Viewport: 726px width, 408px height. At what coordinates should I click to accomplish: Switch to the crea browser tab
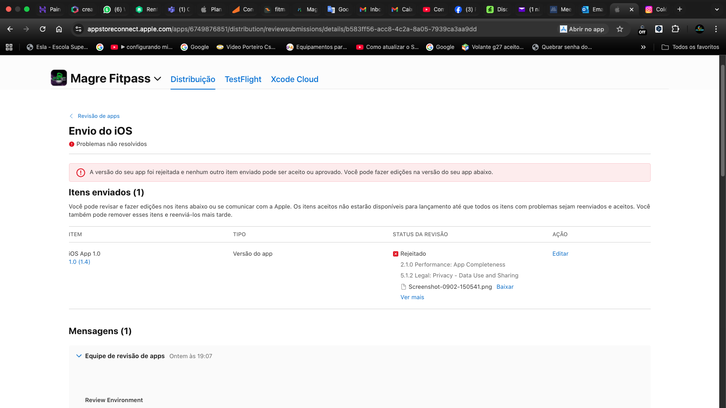click(82, 10)
